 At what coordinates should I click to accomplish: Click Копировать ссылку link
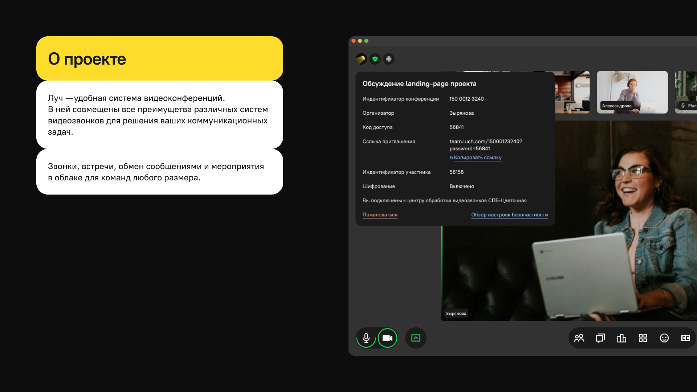coord(477,158)
